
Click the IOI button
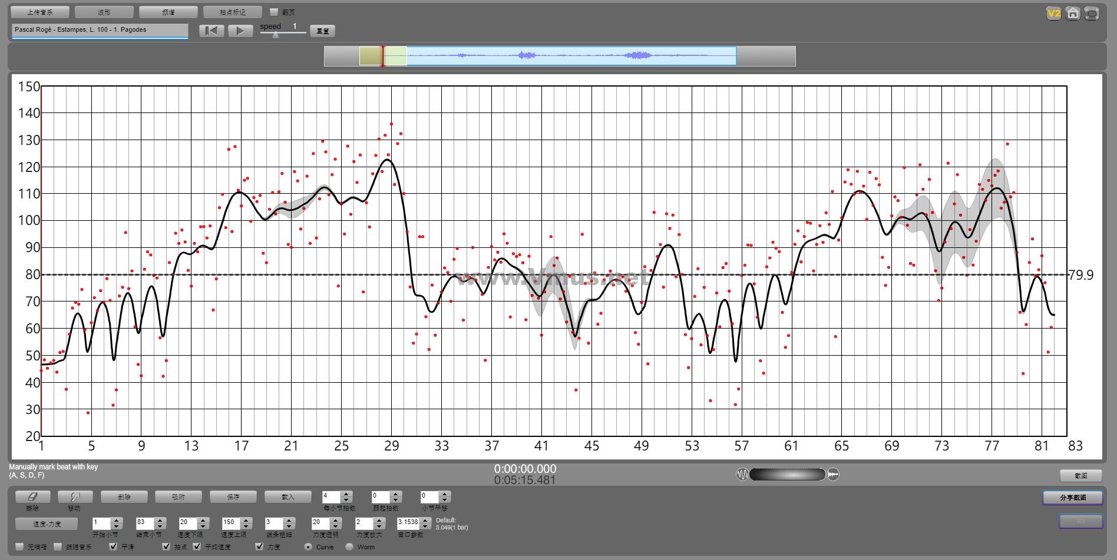click(1081, 521)
